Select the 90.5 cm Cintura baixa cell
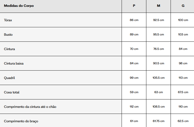The height and width of the screenshot is (127, 194). coord(158,63)
